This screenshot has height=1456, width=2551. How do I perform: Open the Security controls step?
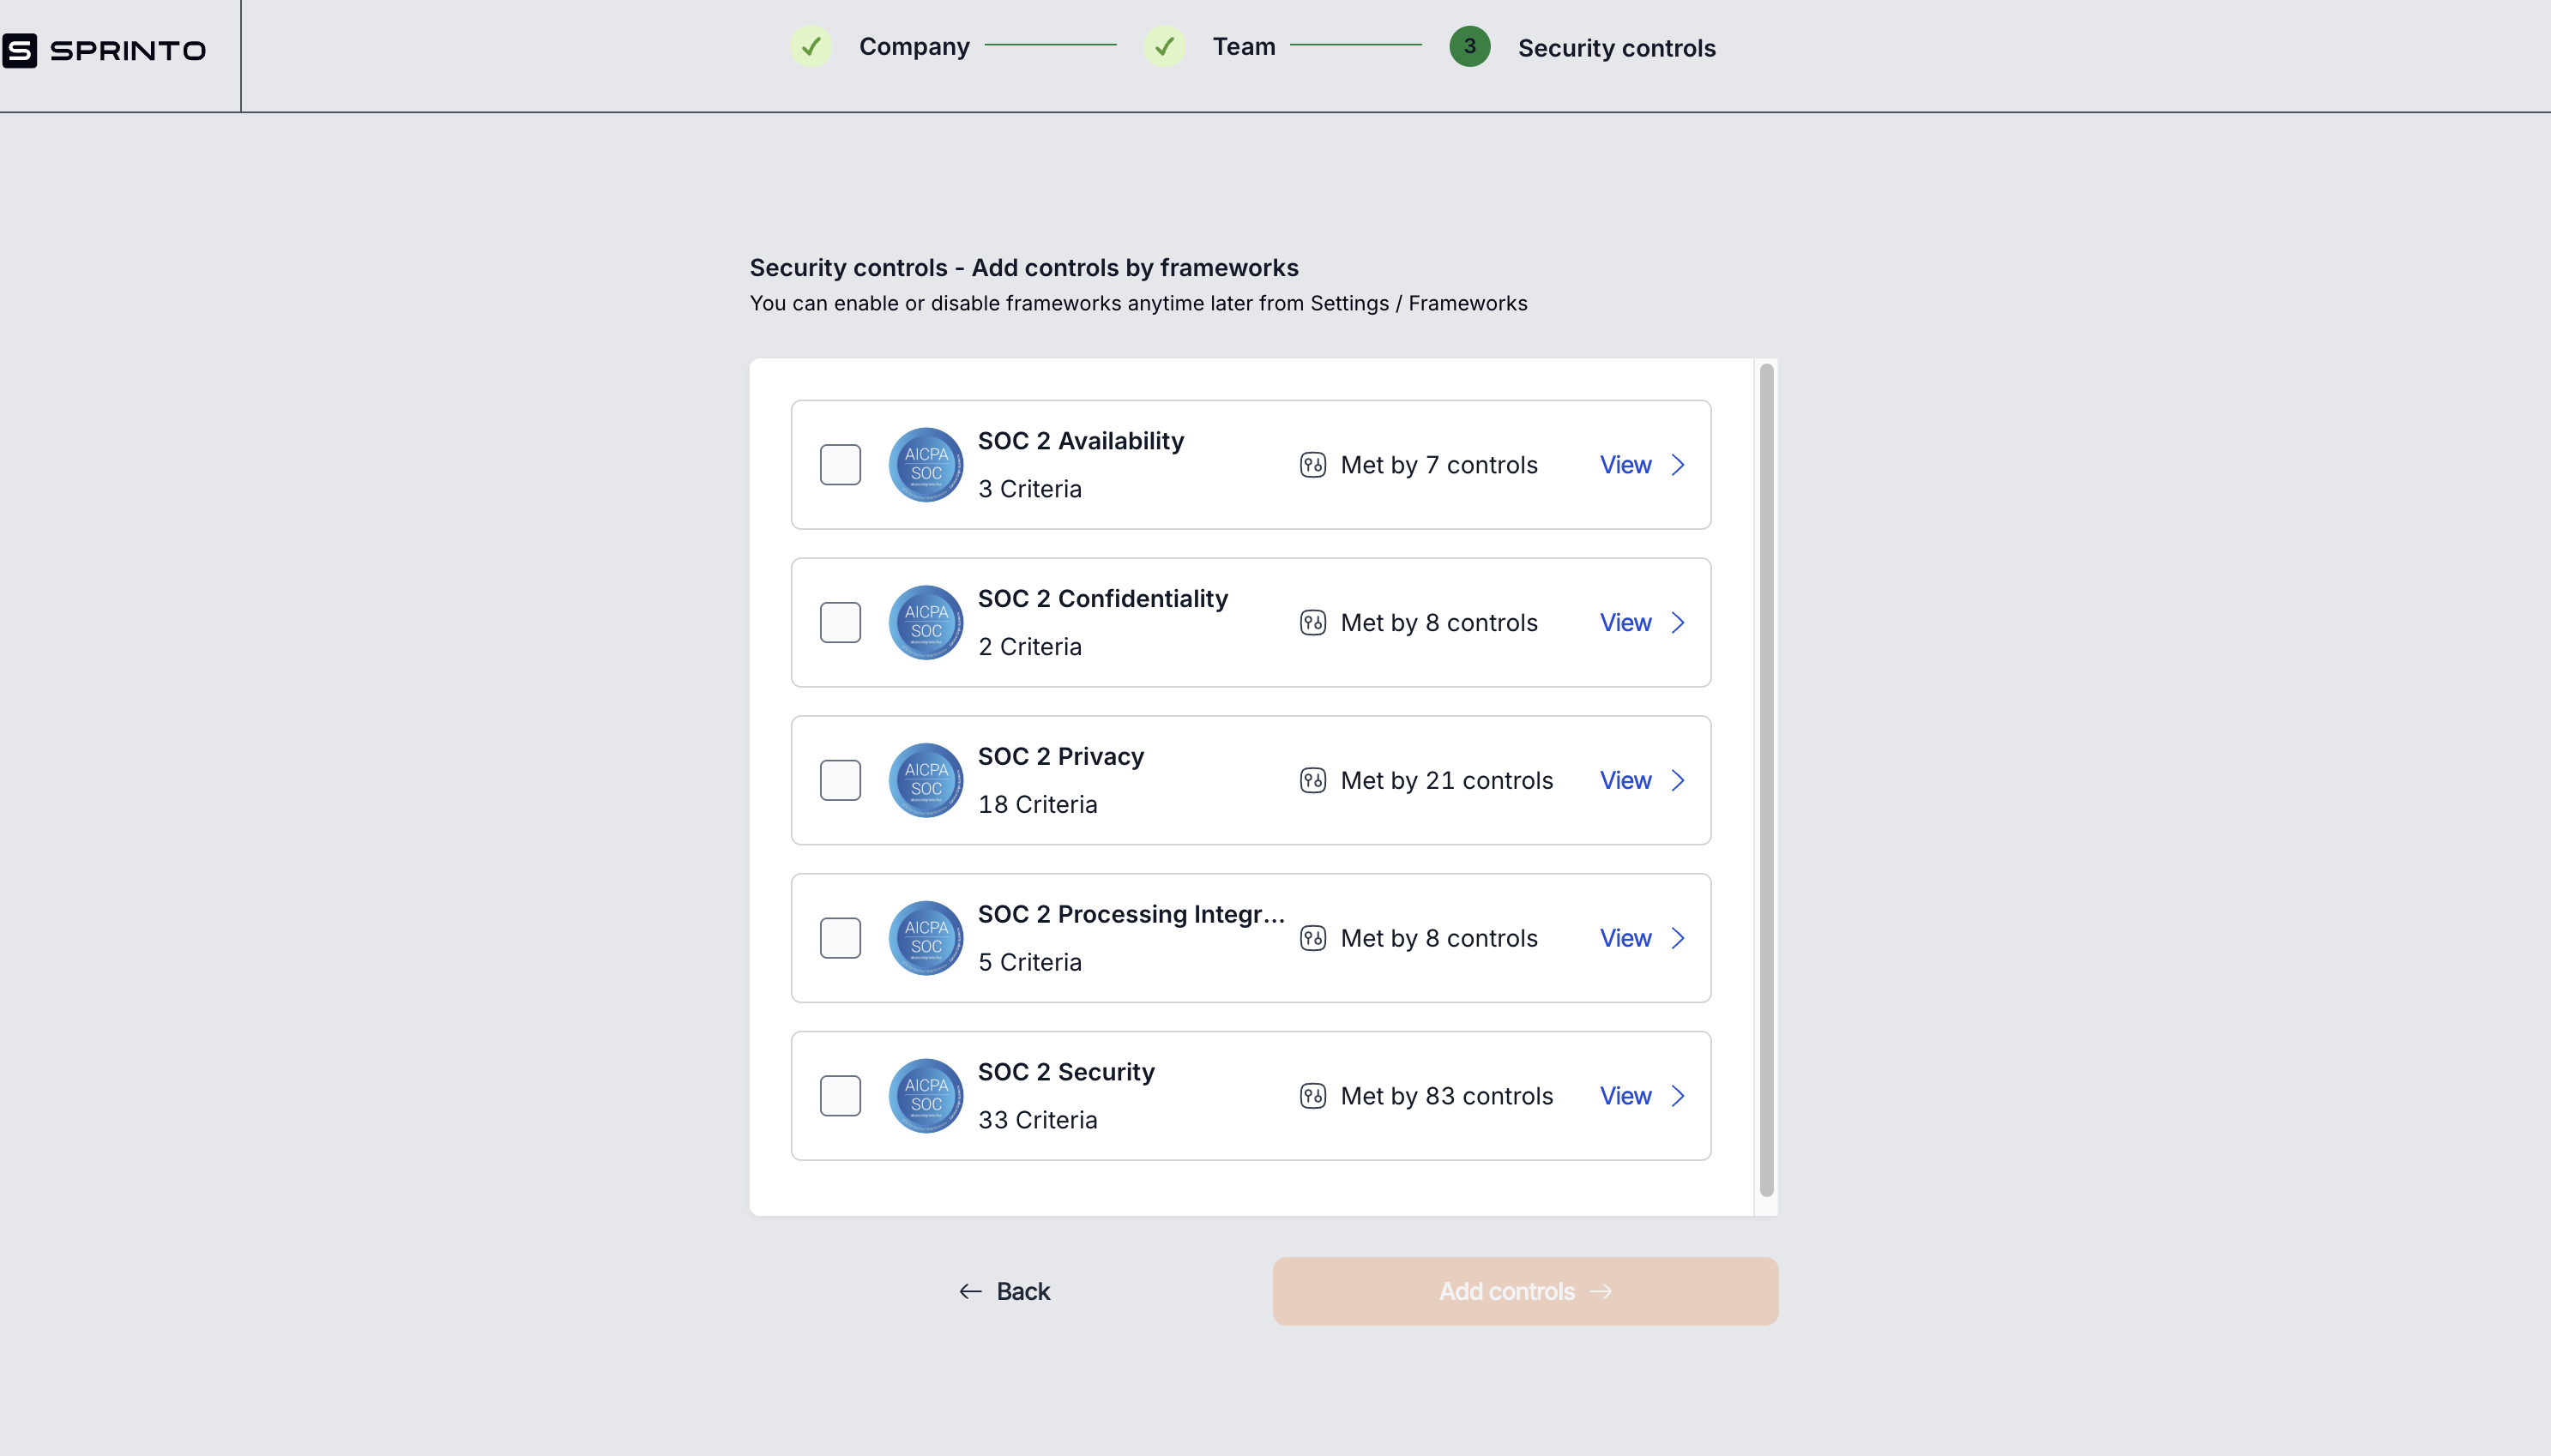tap(1615, 48)
